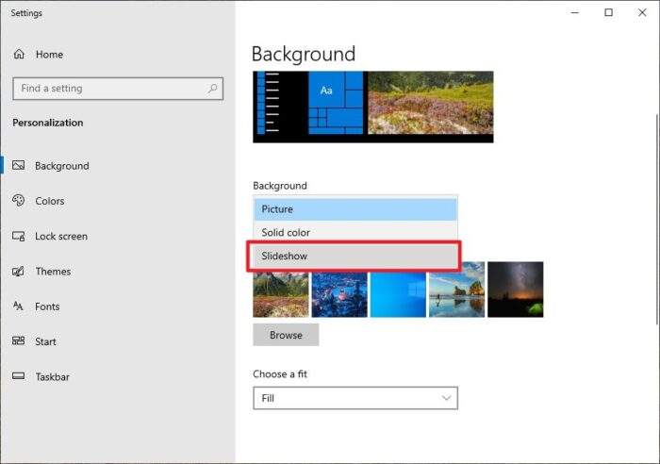Image resolution: width=660 pixels, height=464 pixels.
Task: Click the Colors palette icon
Action: 19,201
